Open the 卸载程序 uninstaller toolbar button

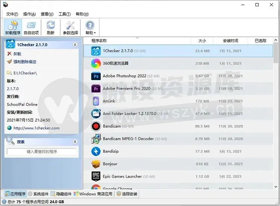(13, 28)
